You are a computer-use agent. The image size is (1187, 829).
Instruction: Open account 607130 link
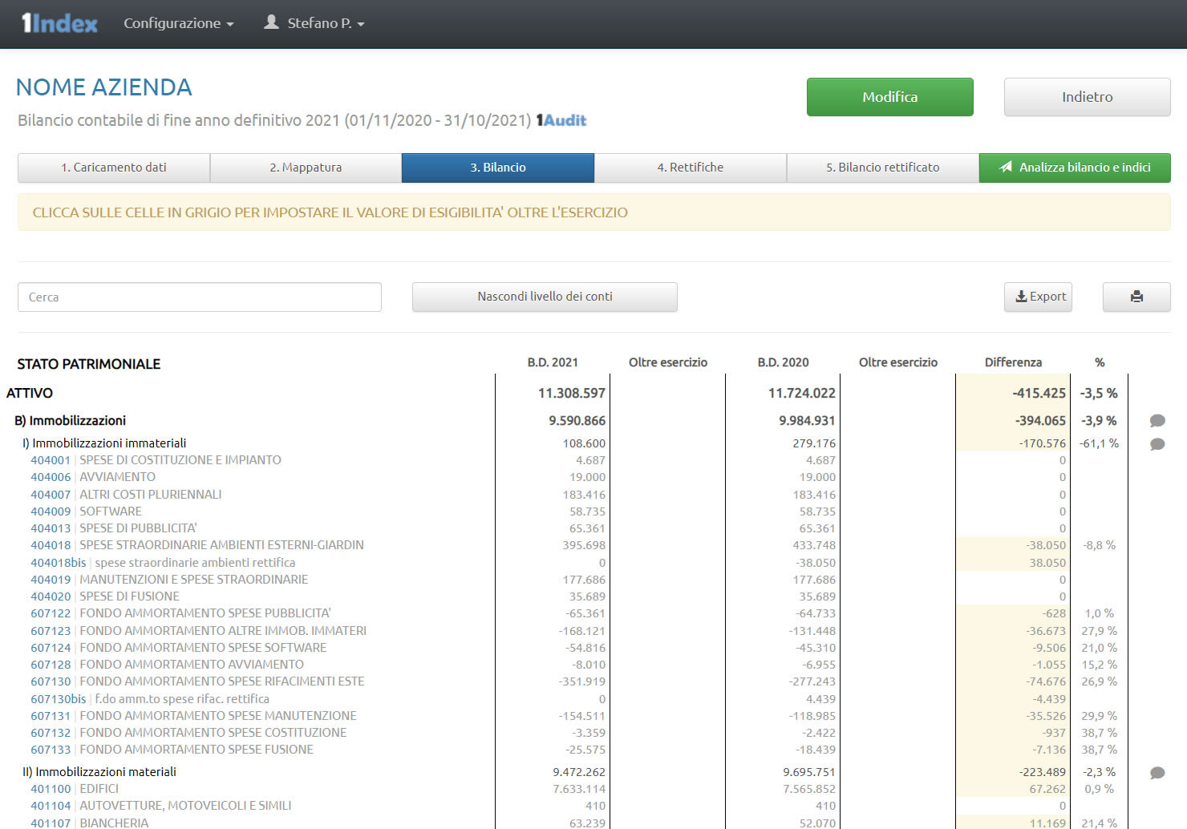click(51, 681)
